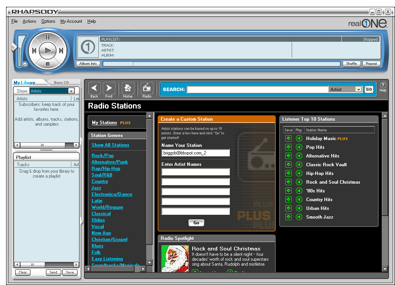This screenshot has height=285, width=395.
Task: Open the Show All Stations link
Action: pos(111,145)
